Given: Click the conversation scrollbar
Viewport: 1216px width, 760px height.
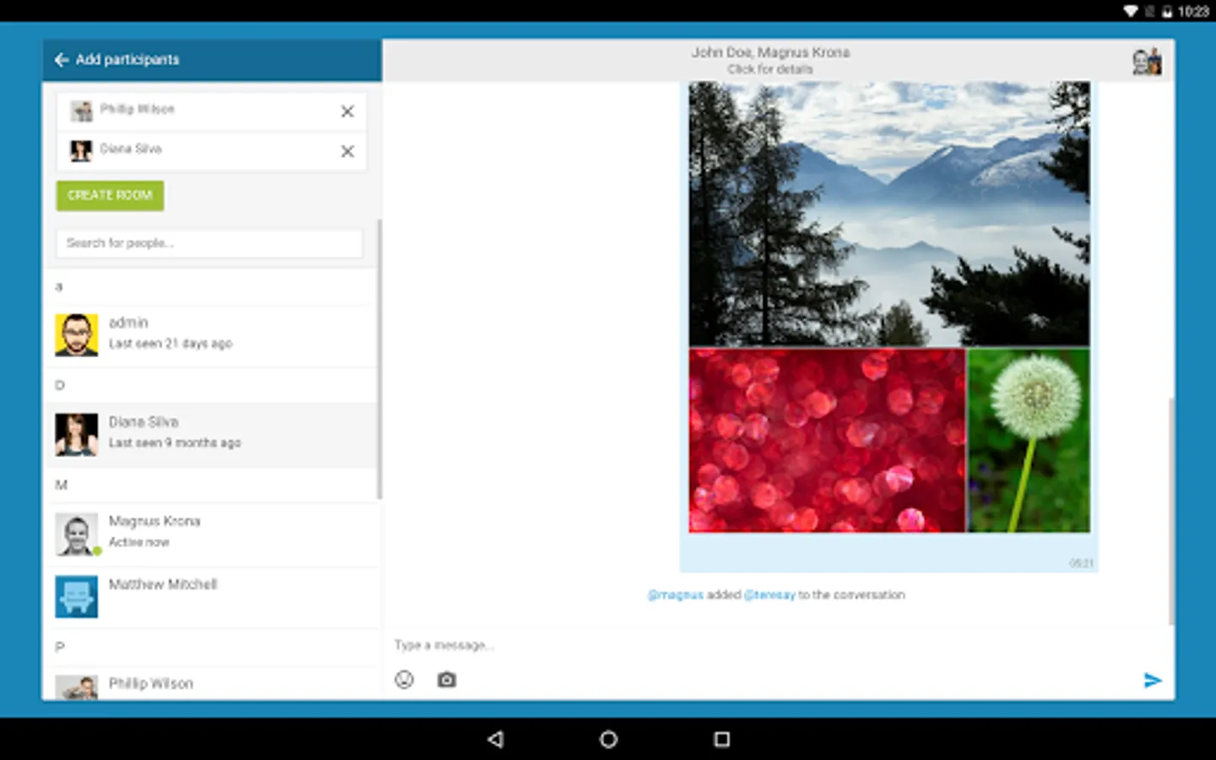Looking at the screenshot, I should click(1171, 511).
